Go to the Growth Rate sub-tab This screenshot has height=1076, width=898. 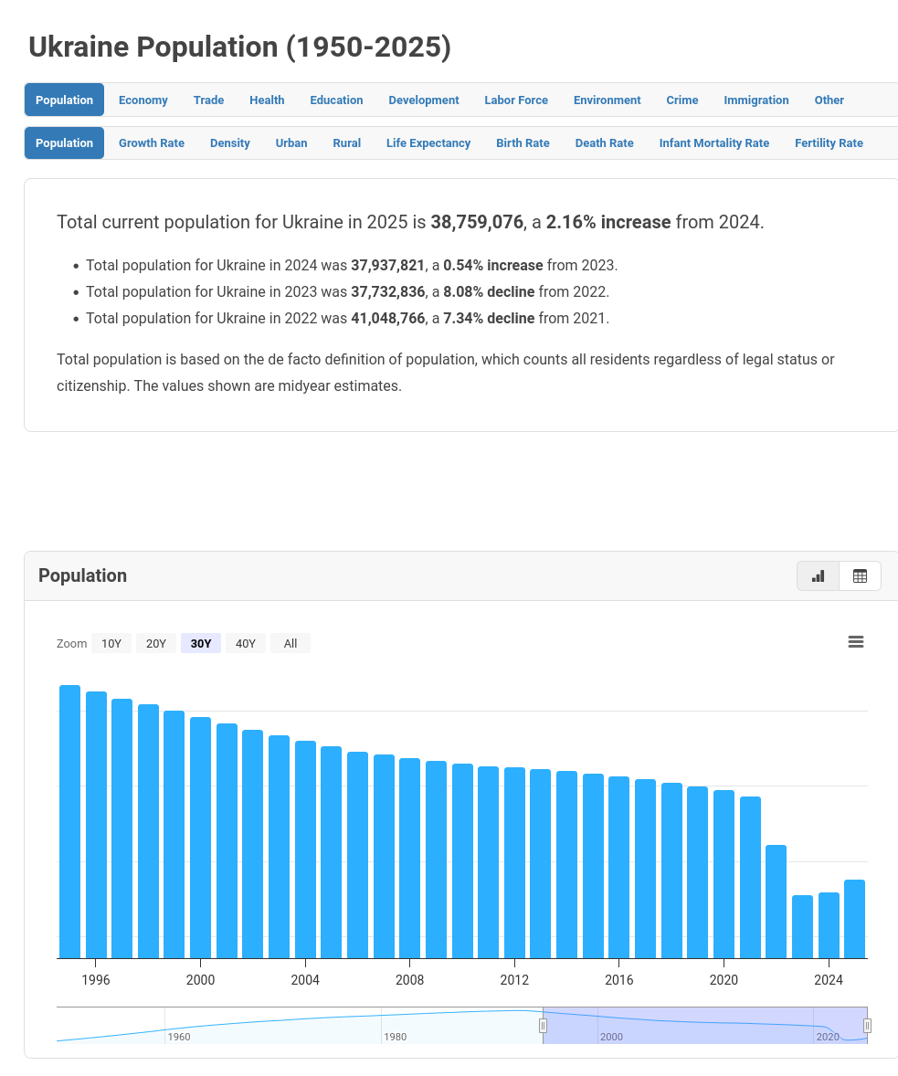pos(151,142)
